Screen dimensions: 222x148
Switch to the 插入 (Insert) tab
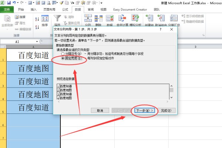coord(34,10)
